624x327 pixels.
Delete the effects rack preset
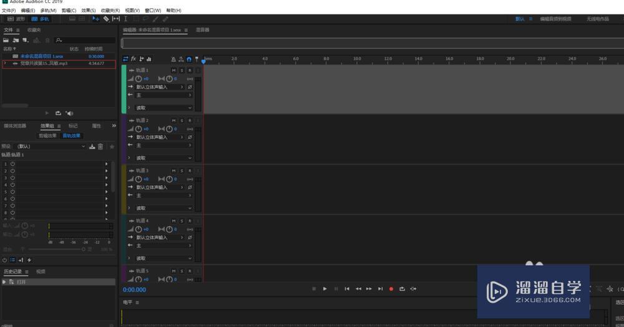pos(100,146)
